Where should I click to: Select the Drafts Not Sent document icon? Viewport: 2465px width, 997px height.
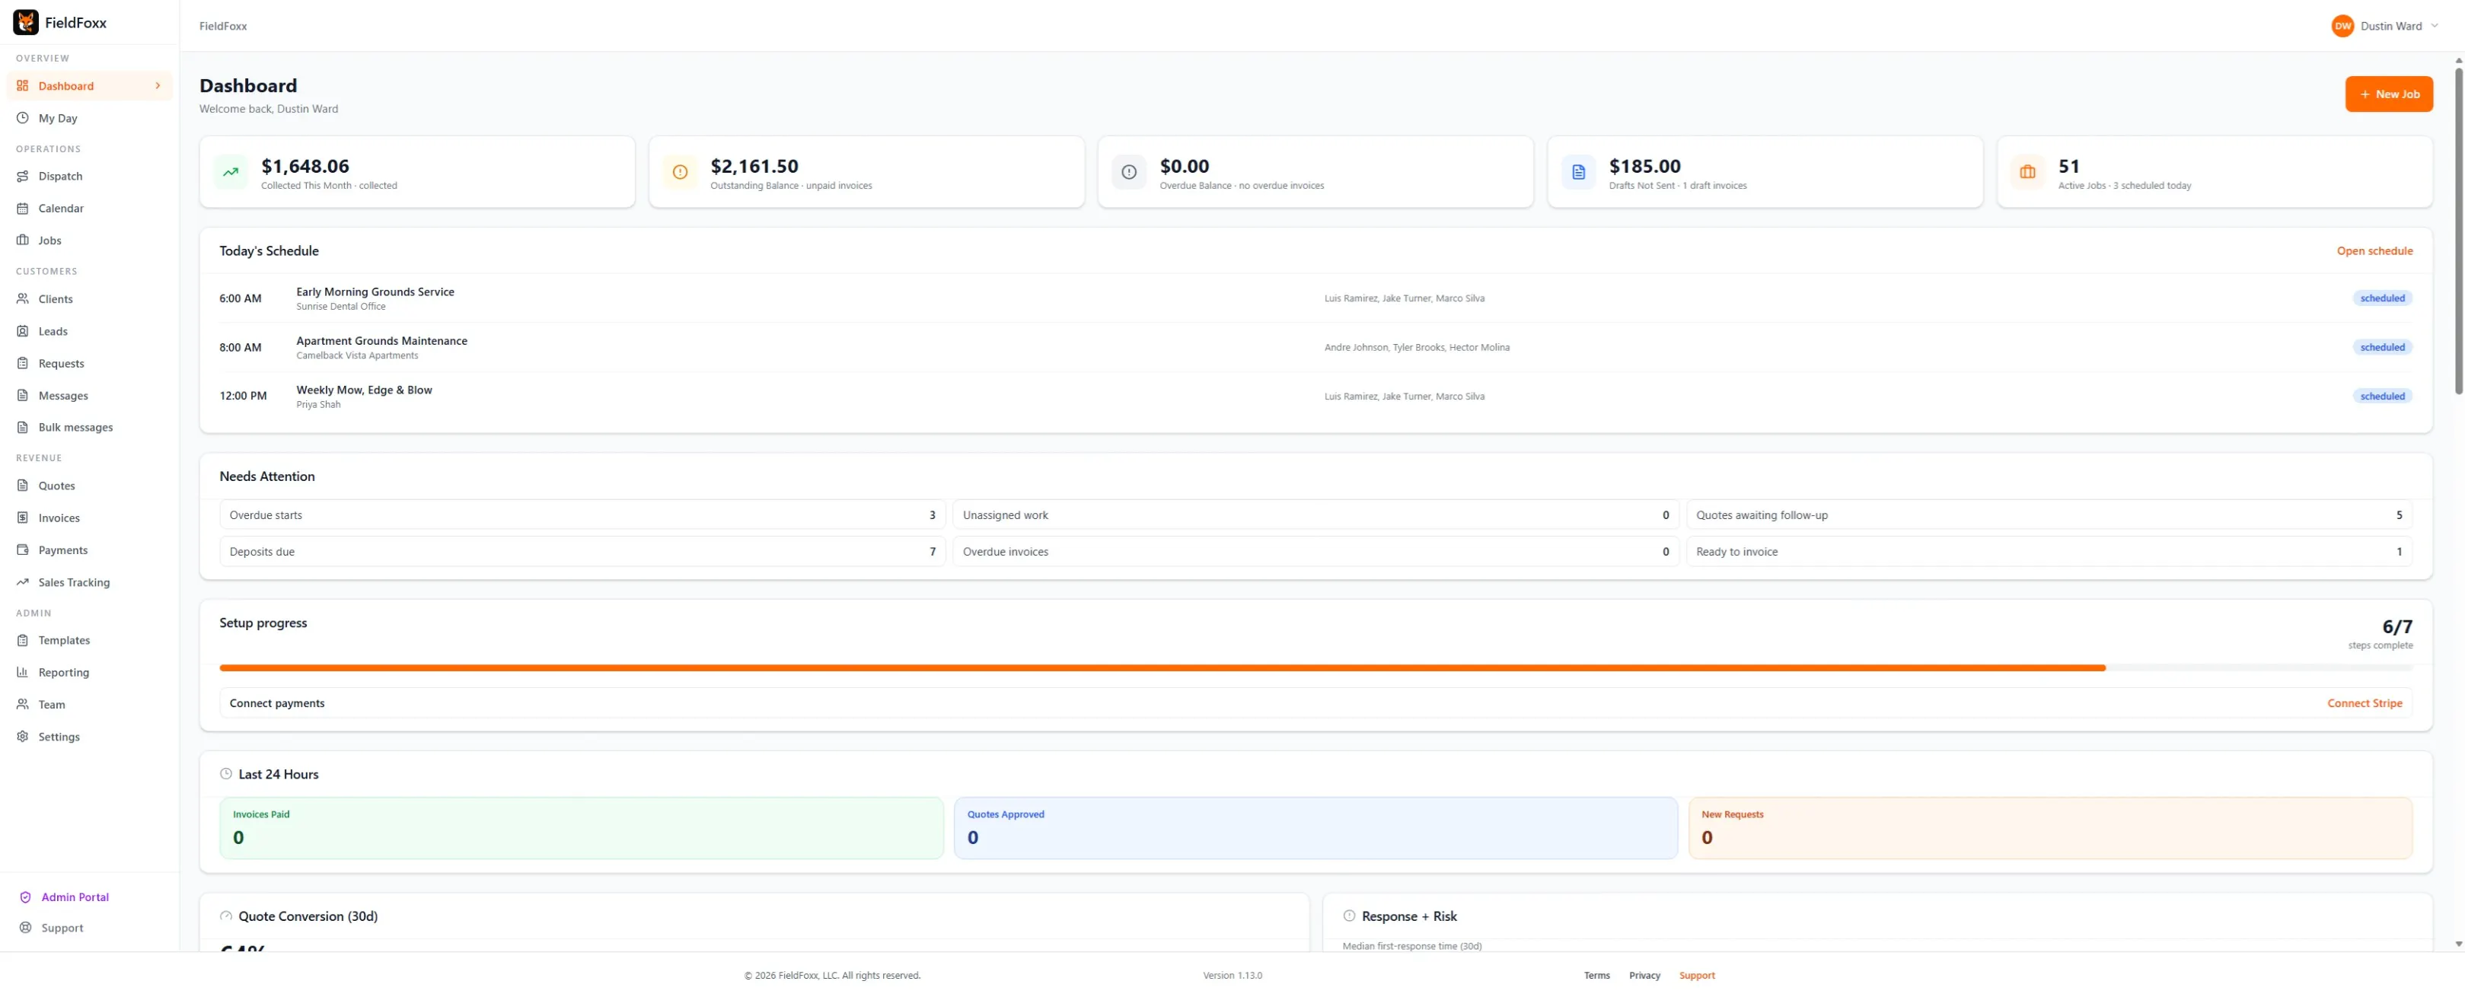tap(1578, 172)
